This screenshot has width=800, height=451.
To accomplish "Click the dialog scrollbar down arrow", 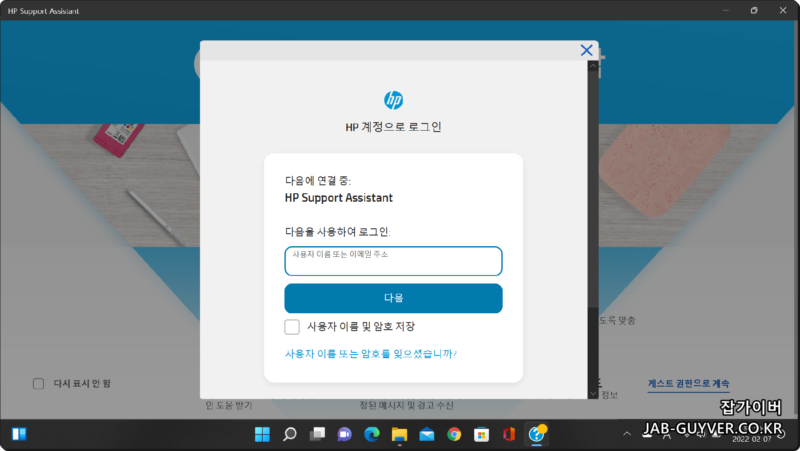I will (x=593, y=394).
